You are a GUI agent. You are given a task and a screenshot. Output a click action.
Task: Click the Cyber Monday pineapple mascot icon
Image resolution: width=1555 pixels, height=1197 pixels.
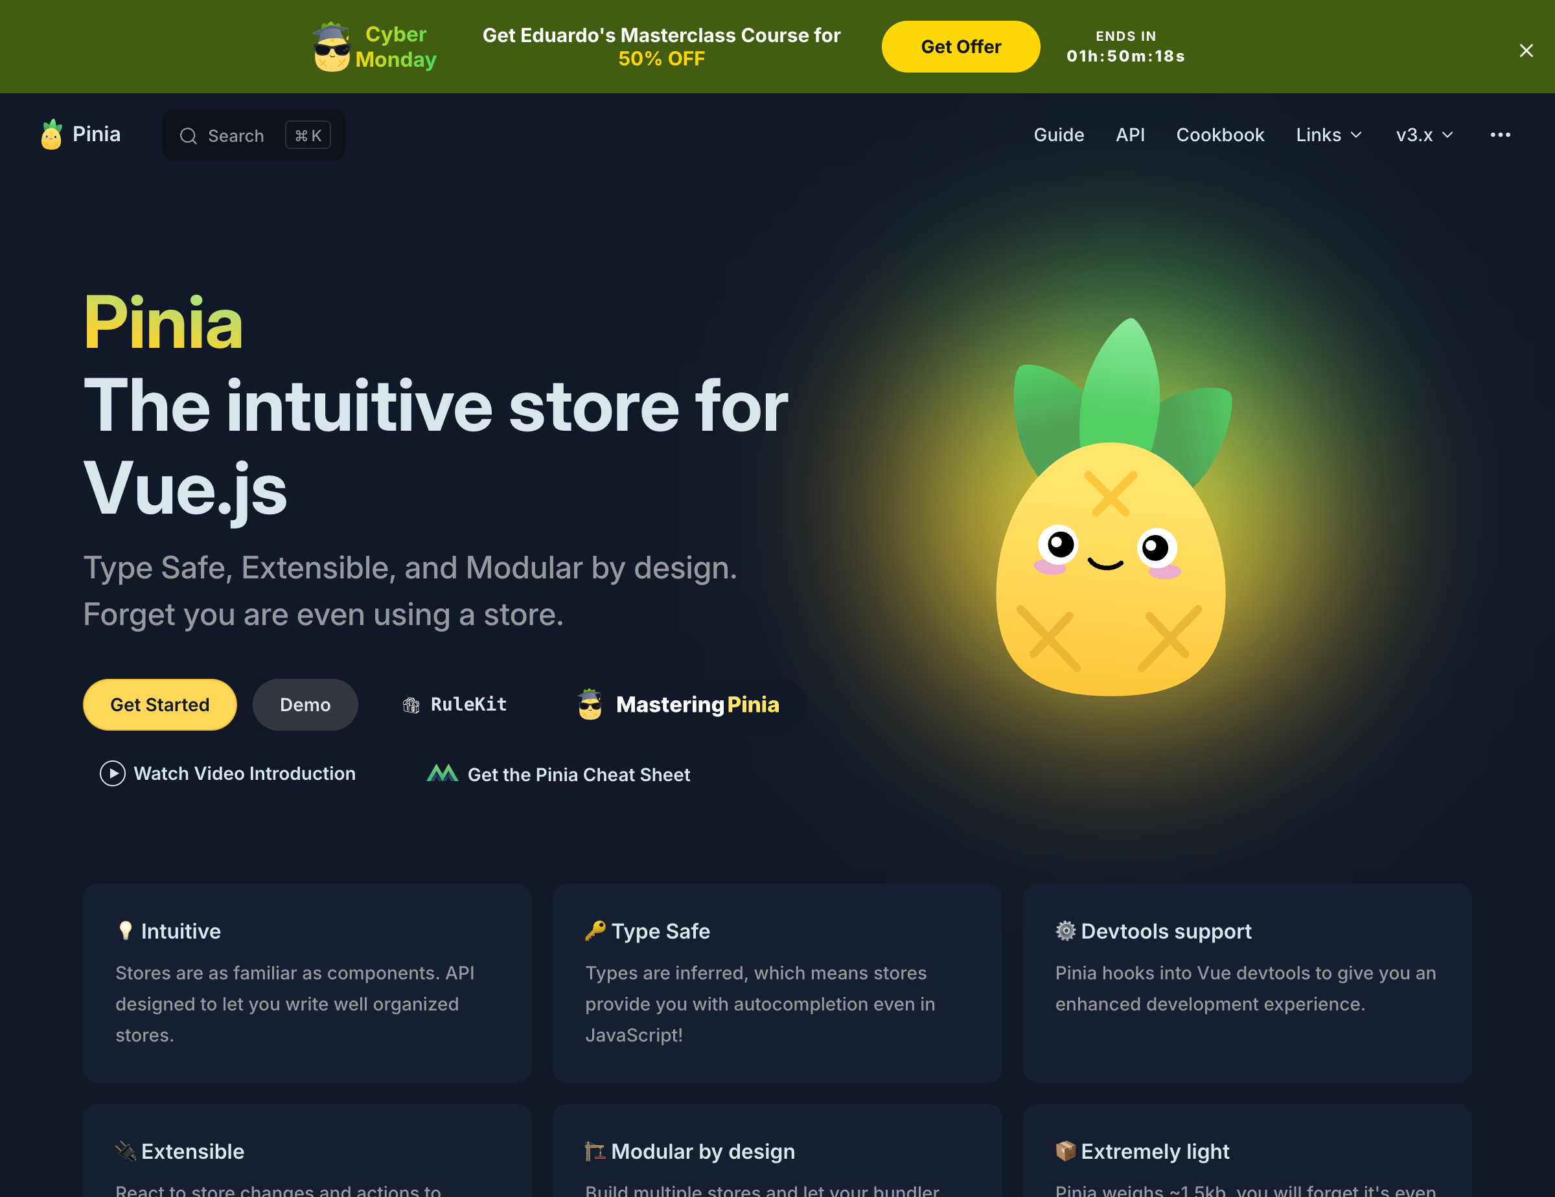click(x=332, y=47)
